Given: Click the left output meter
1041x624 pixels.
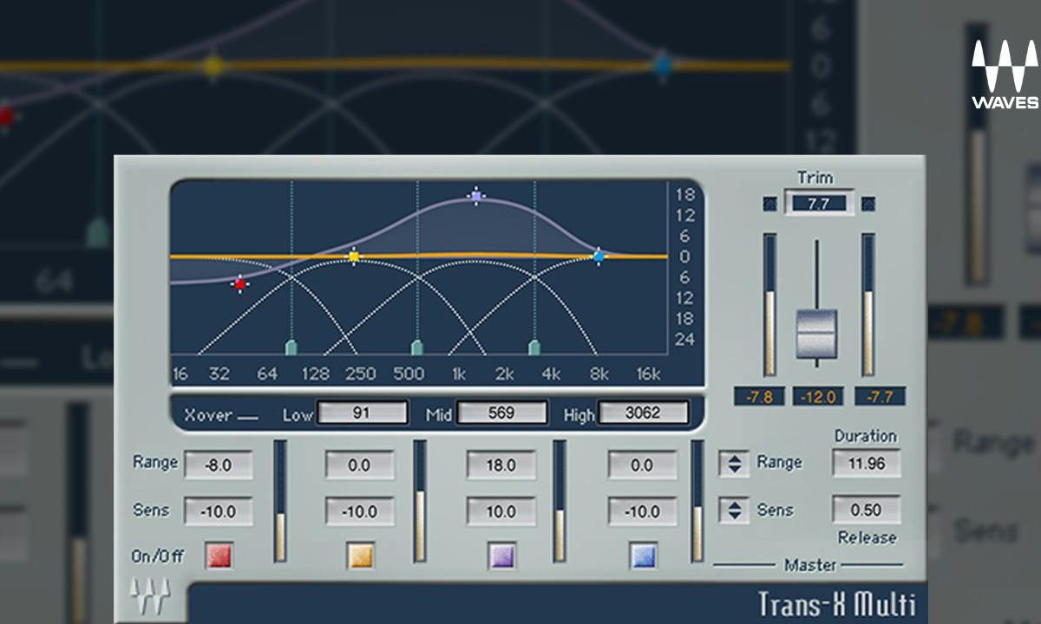Looking at the screenshot, I should point(769,305).
